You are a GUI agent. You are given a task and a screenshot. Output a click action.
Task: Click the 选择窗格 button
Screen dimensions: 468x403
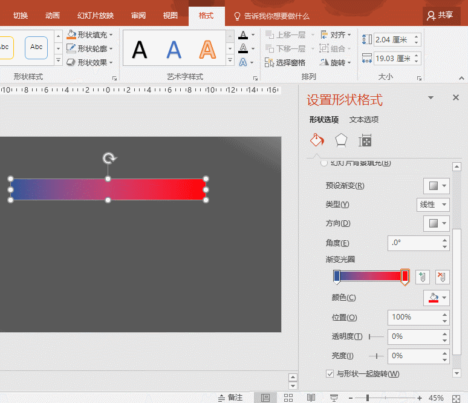(285, 62)
